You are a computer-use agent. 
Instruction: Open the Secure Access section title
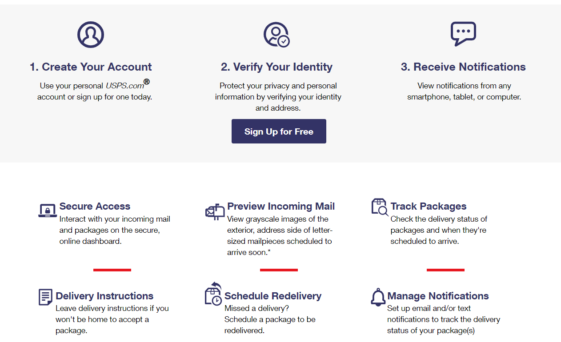(95, 206)
